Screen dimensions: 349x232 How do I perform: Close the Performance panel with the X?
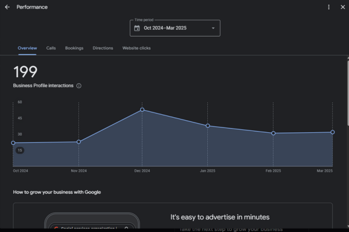tap(343, 7)
